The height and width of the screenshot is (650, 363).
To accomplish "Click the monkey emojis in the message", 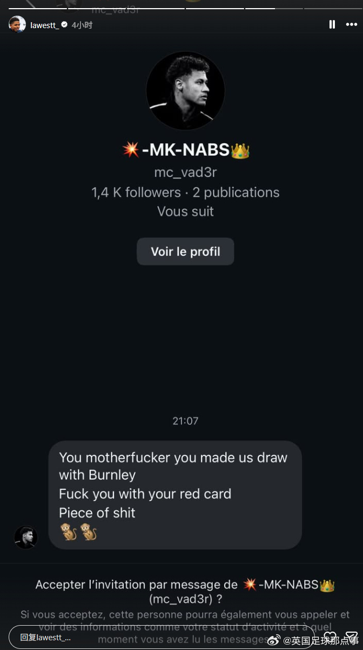I will pyautogui.click(x=78, y=532).
